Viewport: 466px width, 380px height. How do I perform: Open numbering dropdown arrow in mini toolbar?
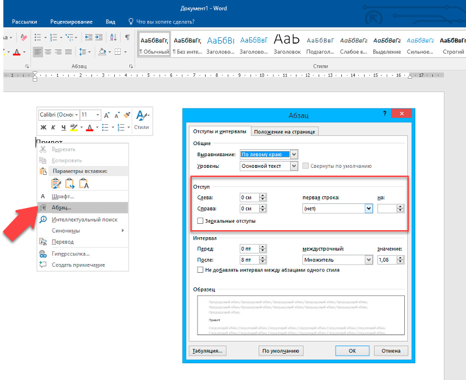click(x=129, y=128)
